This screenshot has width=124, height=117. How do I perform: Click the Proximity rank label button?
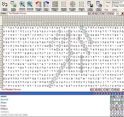[x=72, y=10]
